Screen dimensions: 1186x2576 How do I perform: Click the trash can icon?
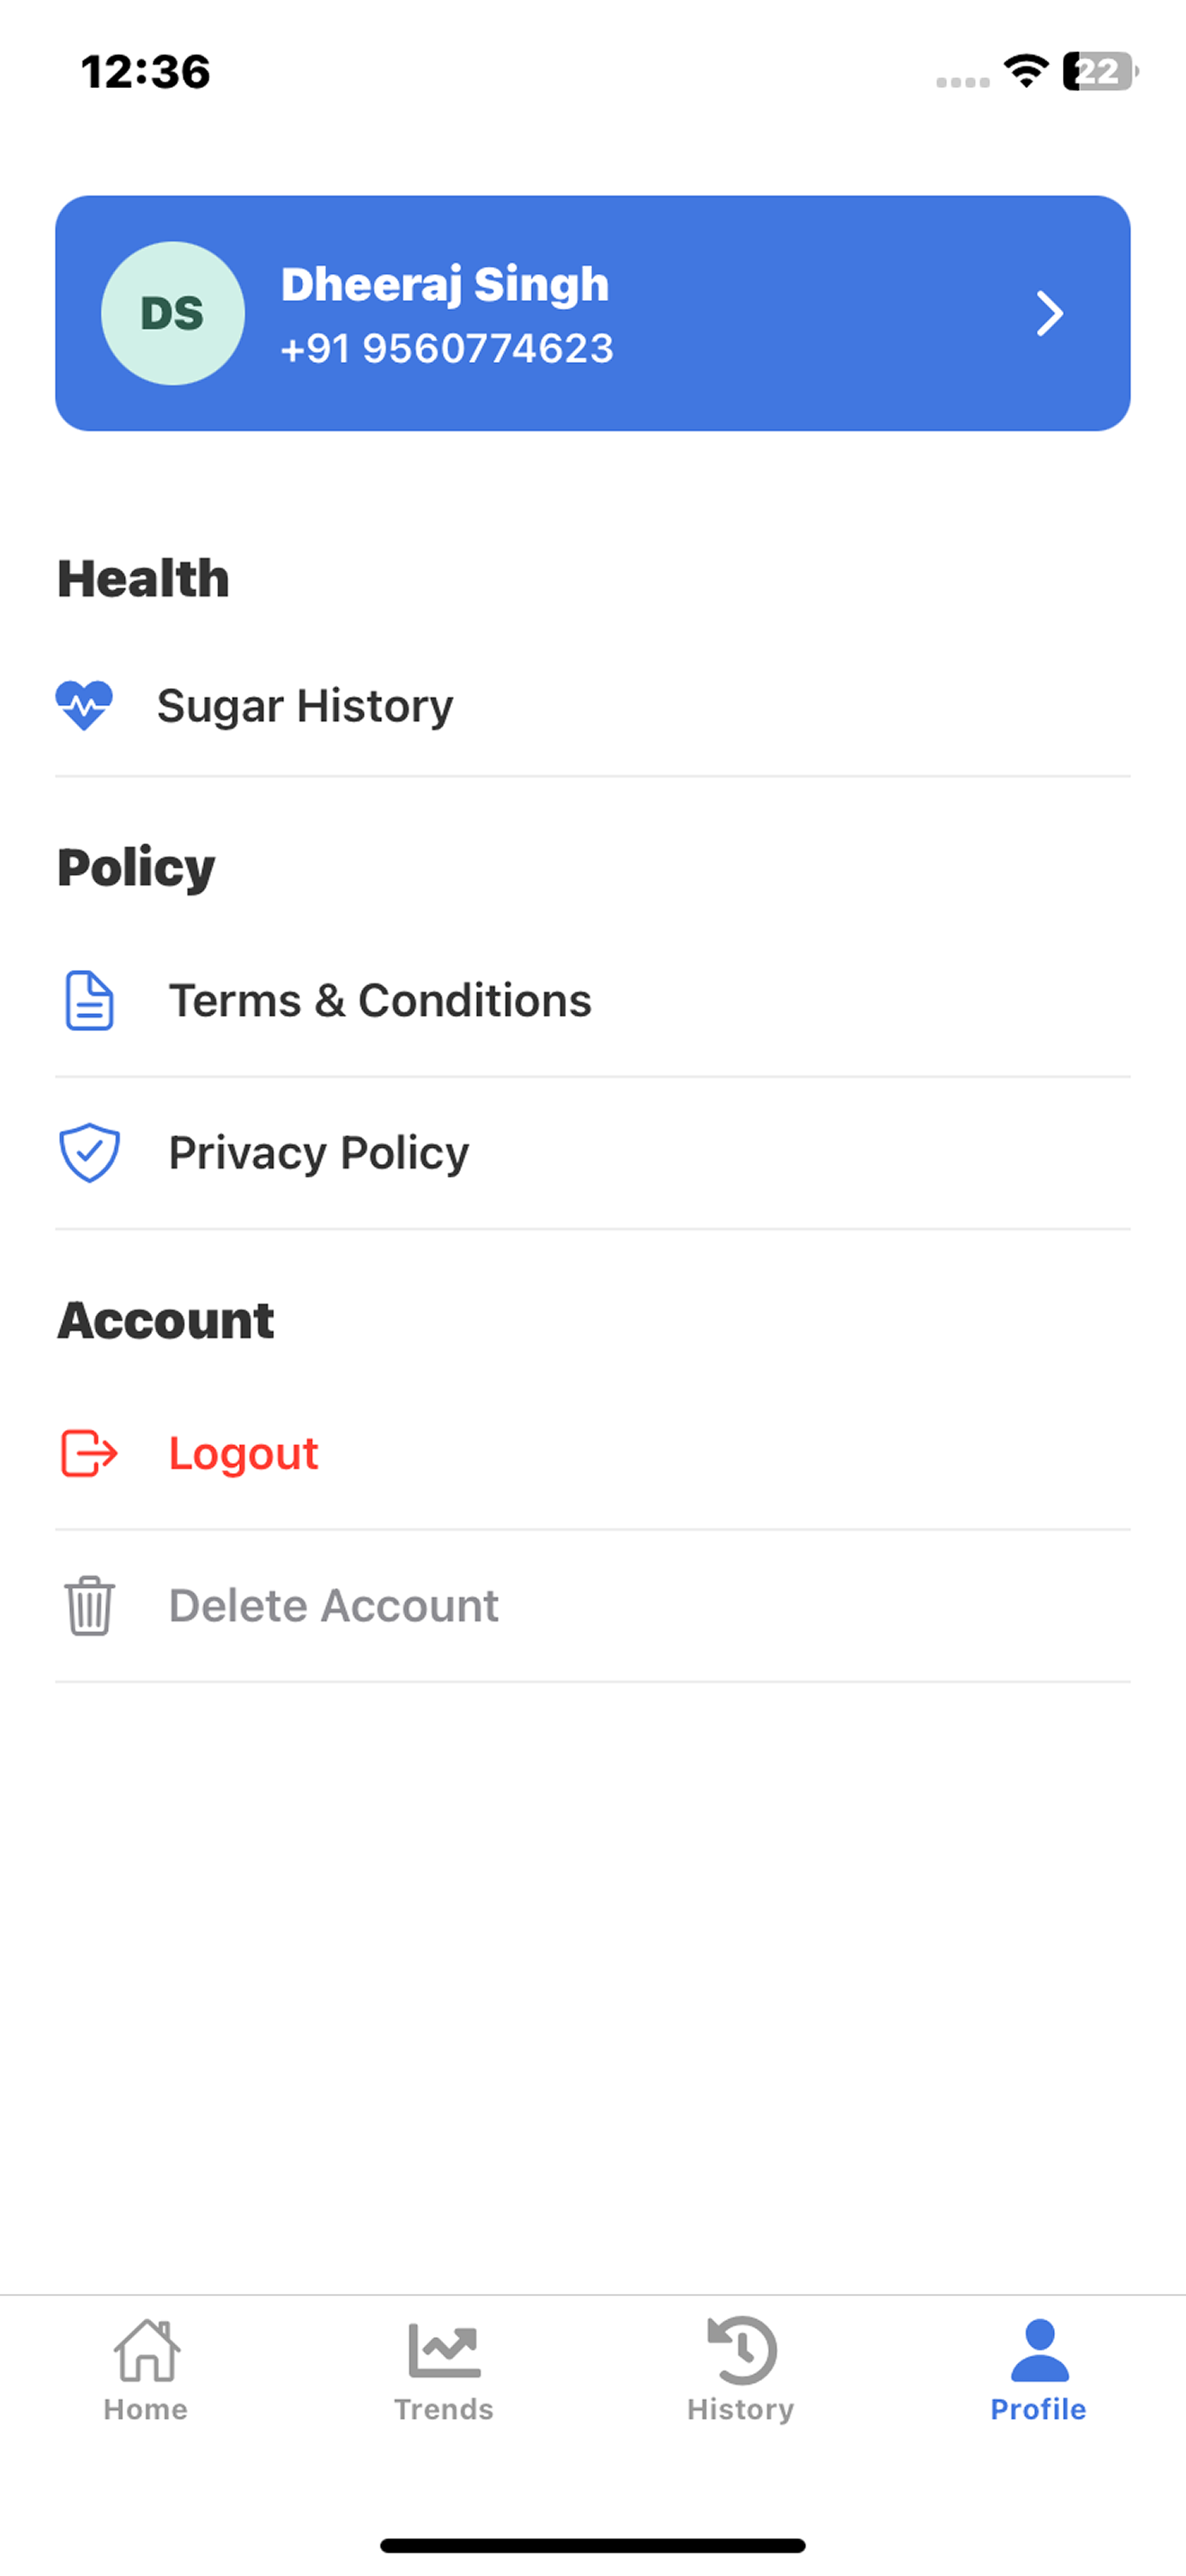click(90, 1606)
